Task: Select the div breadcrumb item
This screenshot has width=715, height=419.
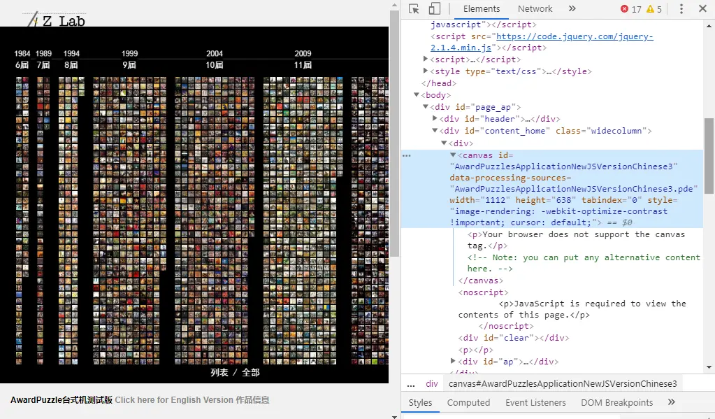Action: click(x=432, y=384)
